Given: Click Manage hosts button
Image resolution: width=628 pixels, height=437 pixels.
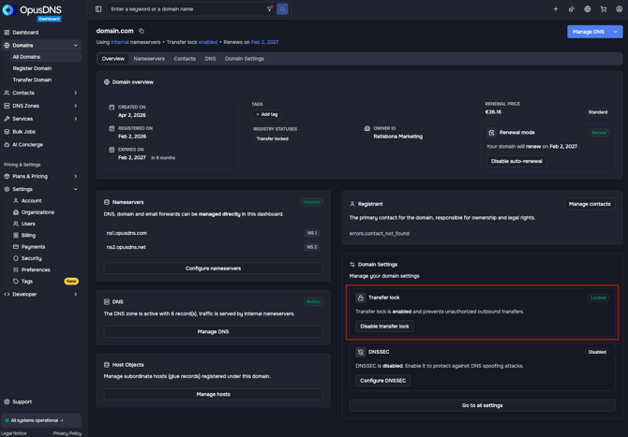Looking at the screenshot, I should [213, 394].
